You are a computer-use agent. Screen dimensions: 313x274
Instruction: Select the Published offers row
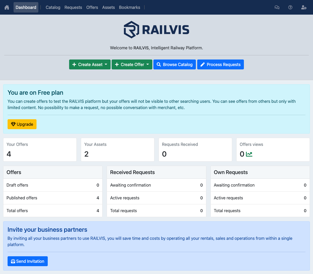(x=53, y=198)
